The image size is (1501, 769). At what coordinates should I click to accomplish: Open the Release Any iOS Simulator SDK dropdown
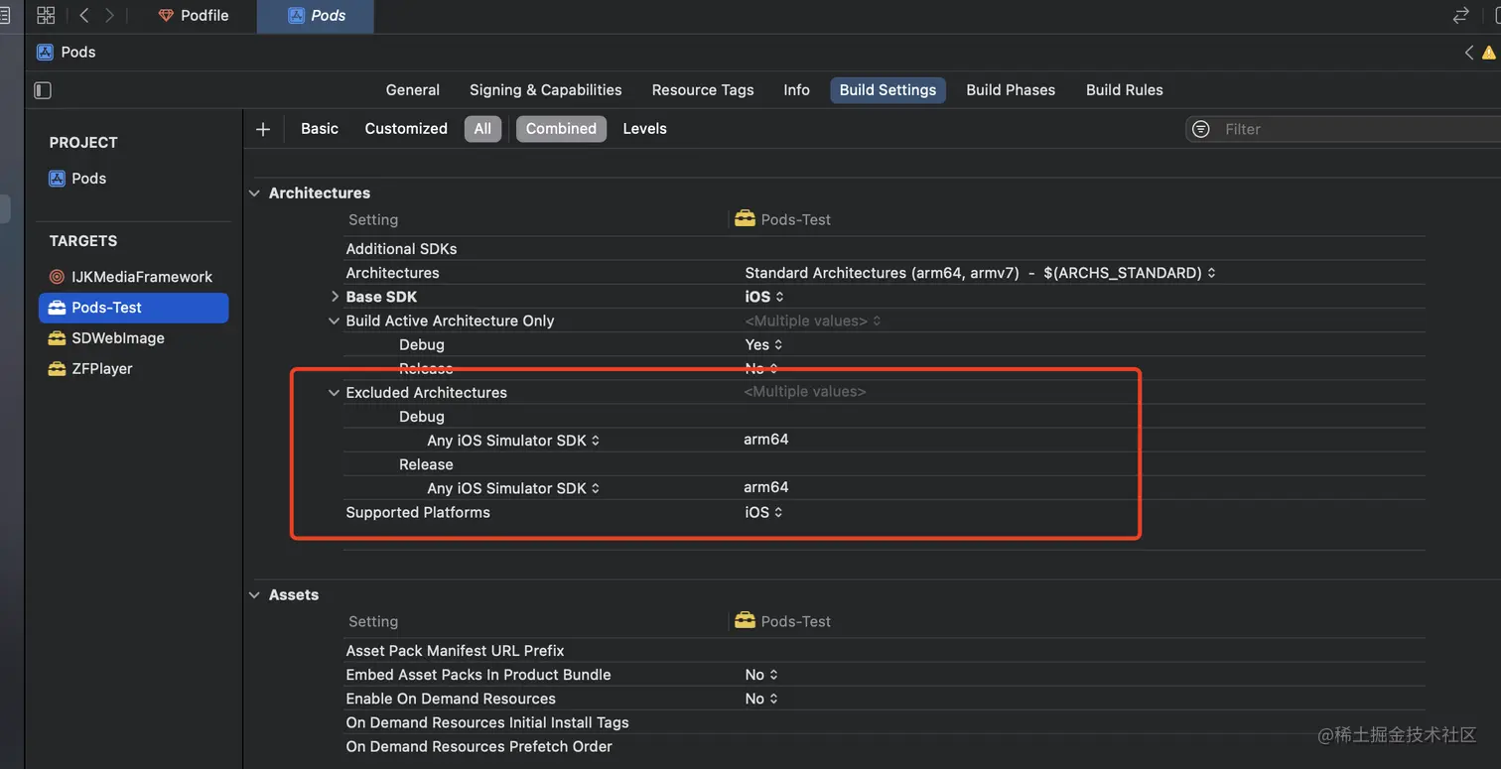[x=513, y=488]
